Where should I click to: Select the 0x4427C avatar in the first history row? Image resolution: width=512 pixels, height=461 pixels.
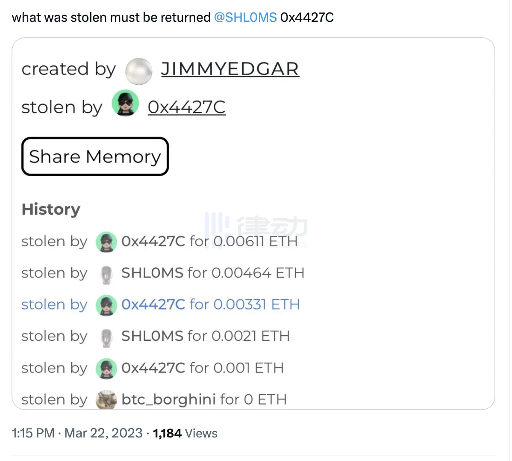coord(106,242)
